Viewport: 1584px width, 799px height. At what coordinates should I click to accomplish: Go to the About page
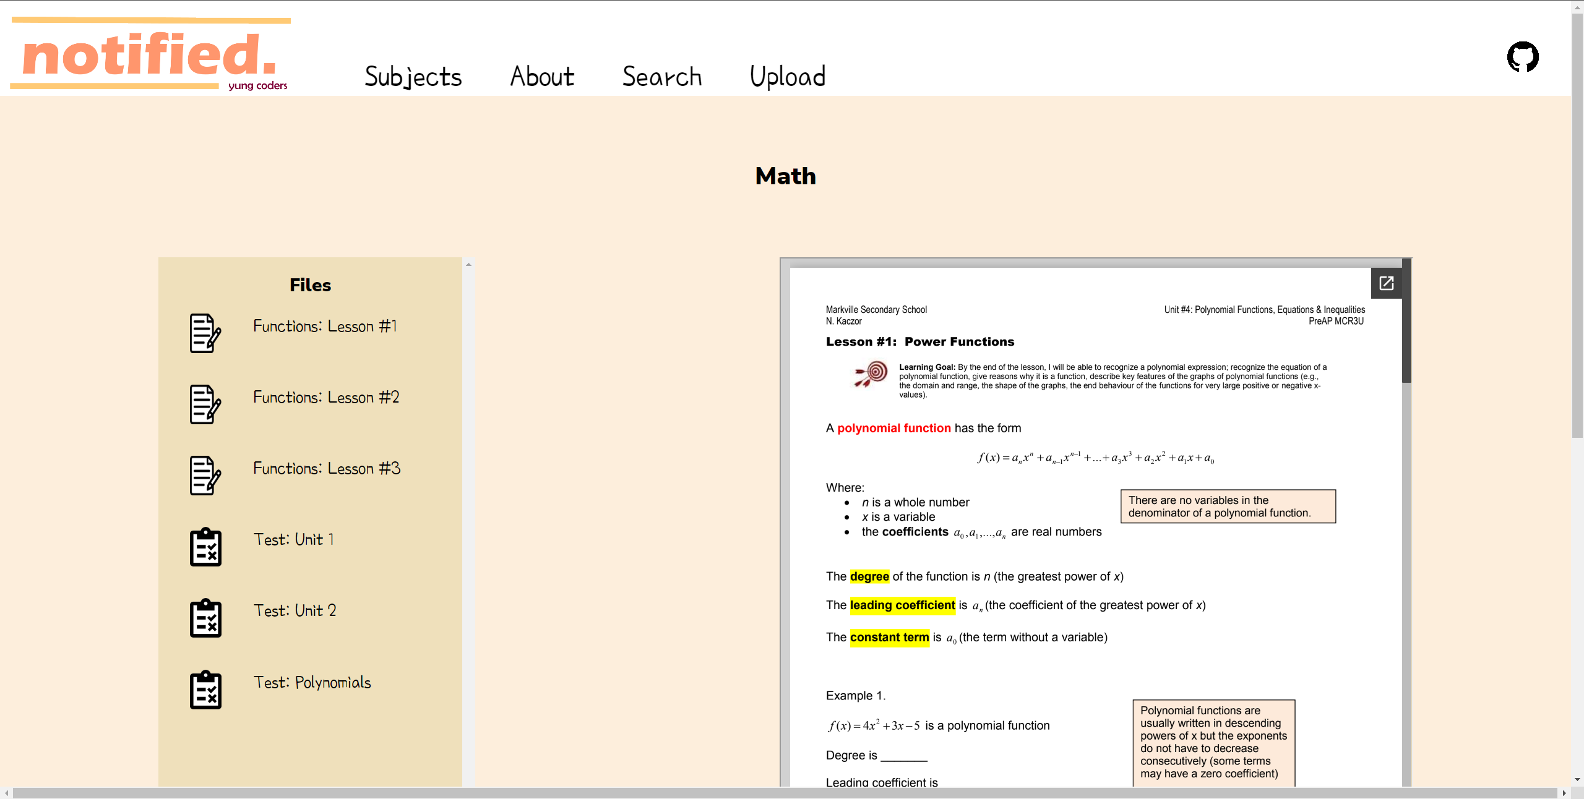[542, 77]
